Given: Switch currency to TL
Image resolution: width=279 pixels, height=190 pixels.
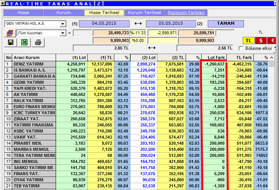Looking at the screenshot, I should point(249,41).
